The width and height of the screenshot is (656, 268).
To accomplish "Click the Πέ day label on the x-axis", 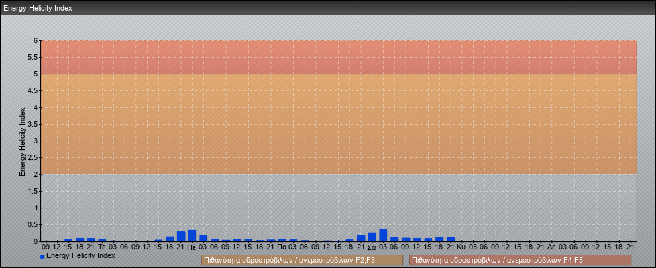I will [192, 247].
